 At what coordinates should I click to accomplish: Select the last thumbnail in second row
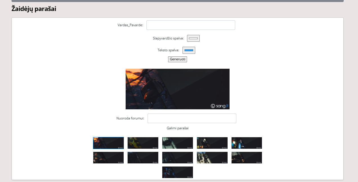click(247, 157)
